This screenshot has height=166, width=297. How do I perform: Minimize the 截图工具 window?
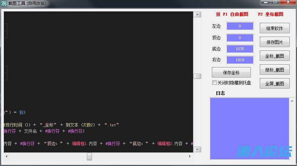(266, 3)
